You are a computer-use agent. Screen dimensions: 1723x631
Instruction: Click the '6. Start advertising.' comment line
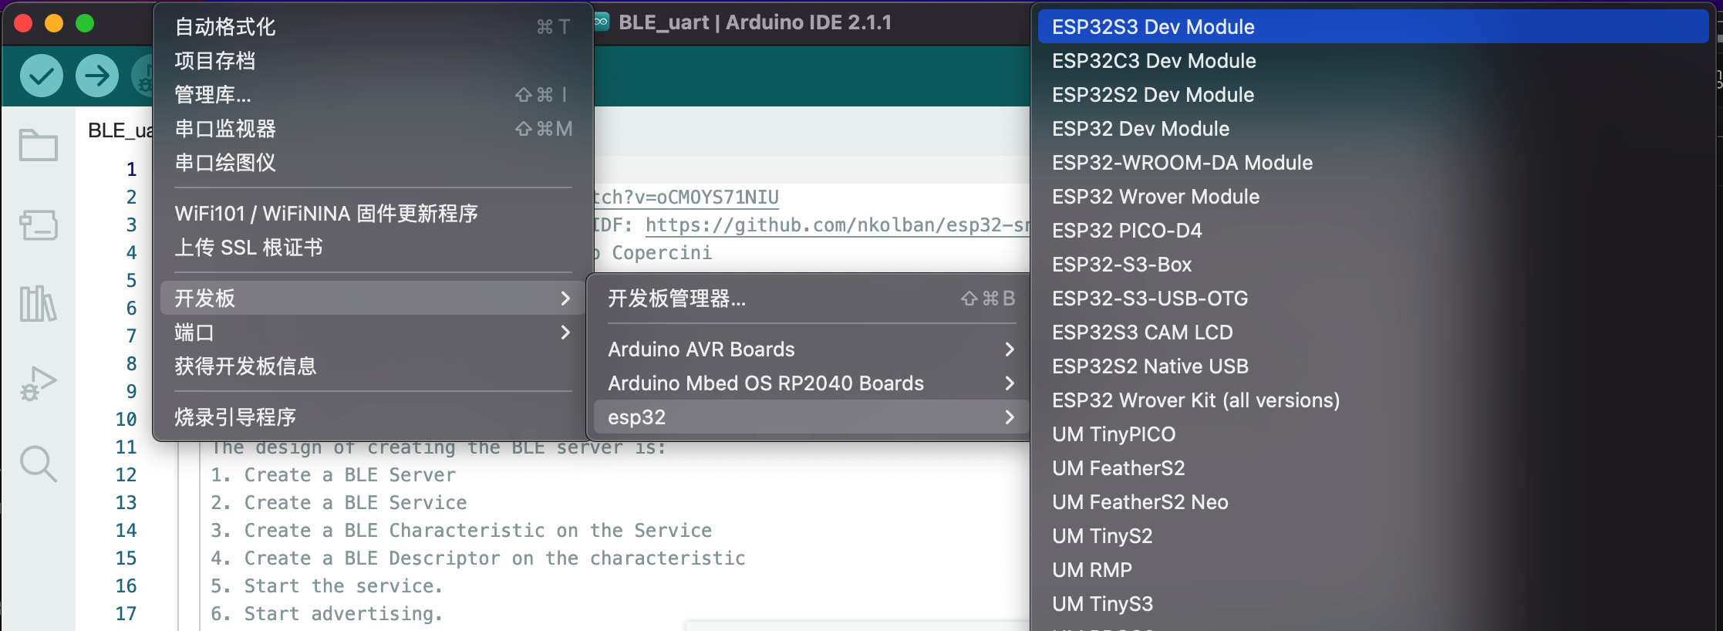(327, 614)
